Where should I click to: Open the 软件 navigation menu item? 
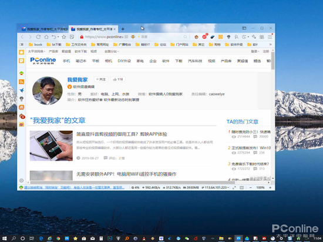pyautogui.click(x=166, y=61)
